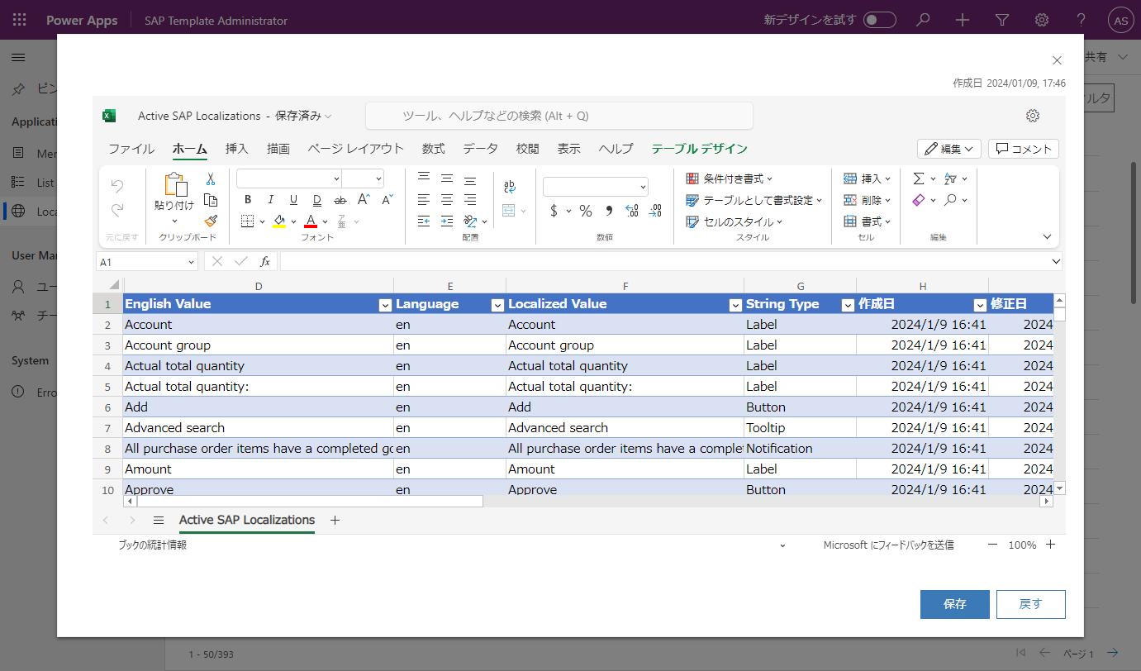The width and height of the screenshot is (1141, 671).
Task: Click the Increase Indent icon
Action: [x=447, y=221]
